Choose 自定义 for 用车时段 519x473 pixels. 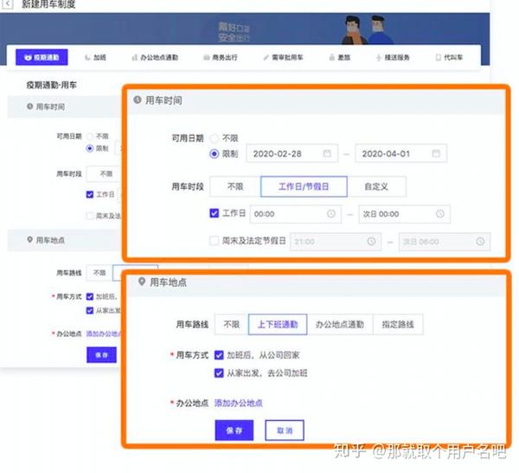[376, 186]
